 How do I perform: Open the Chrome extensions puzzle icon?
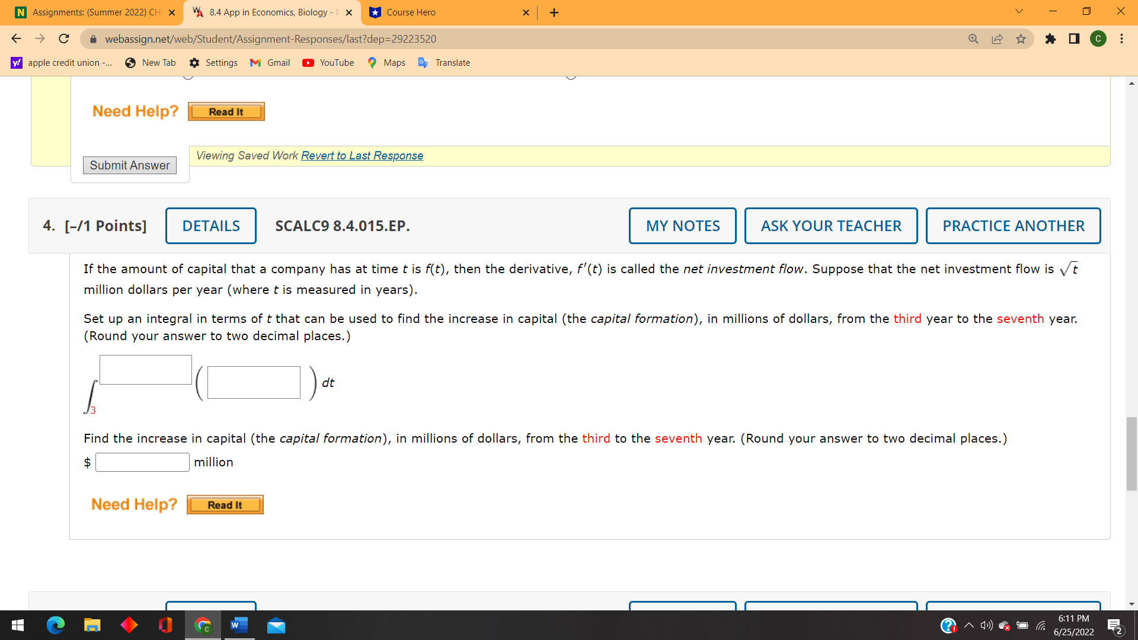click(1050, 39)
